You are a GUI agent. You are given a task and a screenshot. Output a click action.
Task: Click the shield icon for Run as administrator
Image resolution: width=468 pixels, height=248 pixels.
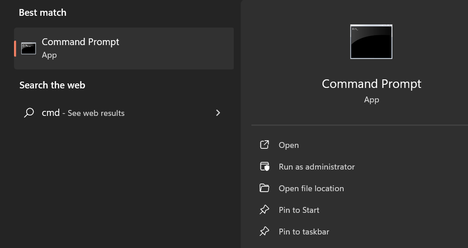click(265, 166)
